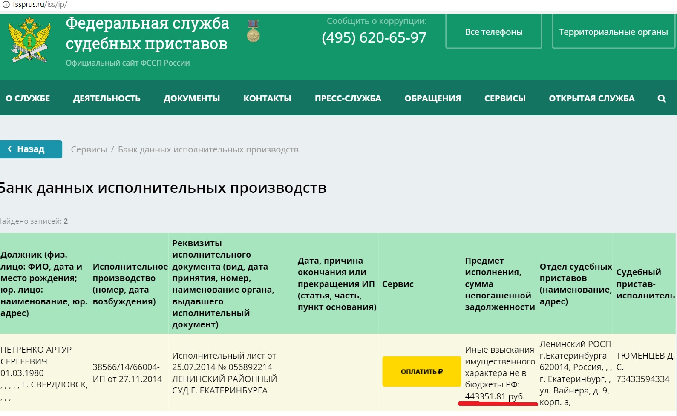Open the ДЕЯТЕЛЬНОСТЬ menu
This screenshot has height=416, width=677.
[107, 98]
